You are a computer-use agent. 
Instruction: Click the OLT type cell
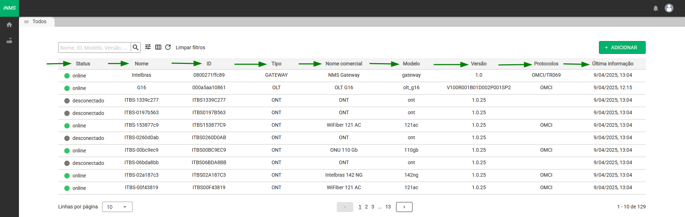(276, 87)
